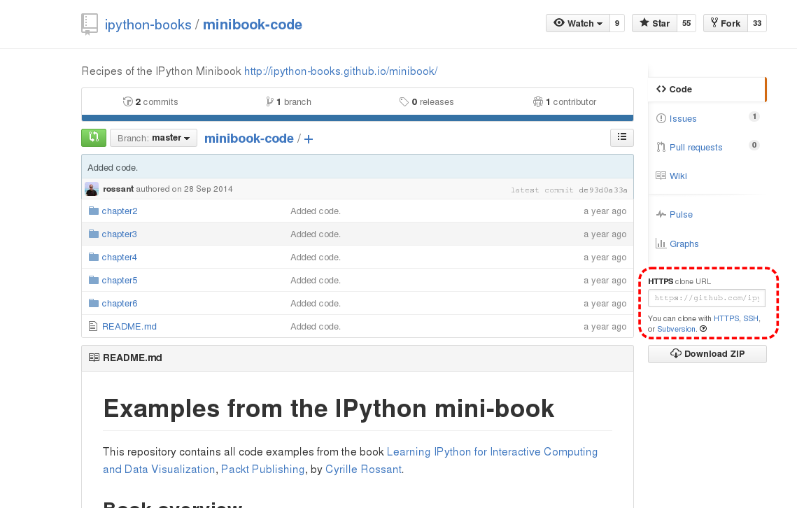The width and height of the screenshot is (797, 508).
Task: Open the README.md file link
Action: [129, 327]
